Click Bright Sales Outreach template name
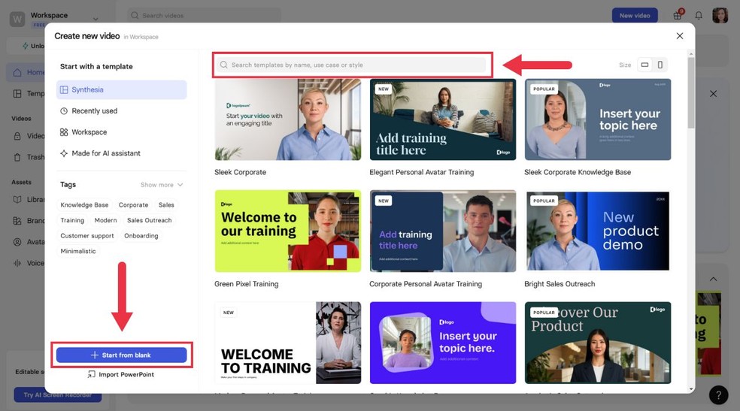This screenshot has width=740, height=411. (x=560, y=284)
